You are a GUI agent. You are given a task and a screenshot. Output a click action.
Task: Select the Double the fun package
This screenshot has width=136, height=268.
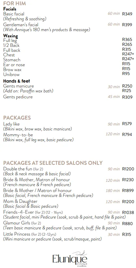23,169
